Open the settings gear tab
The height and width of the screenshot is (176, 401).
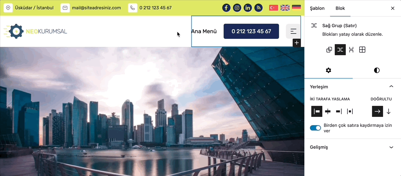pos(329,70)
